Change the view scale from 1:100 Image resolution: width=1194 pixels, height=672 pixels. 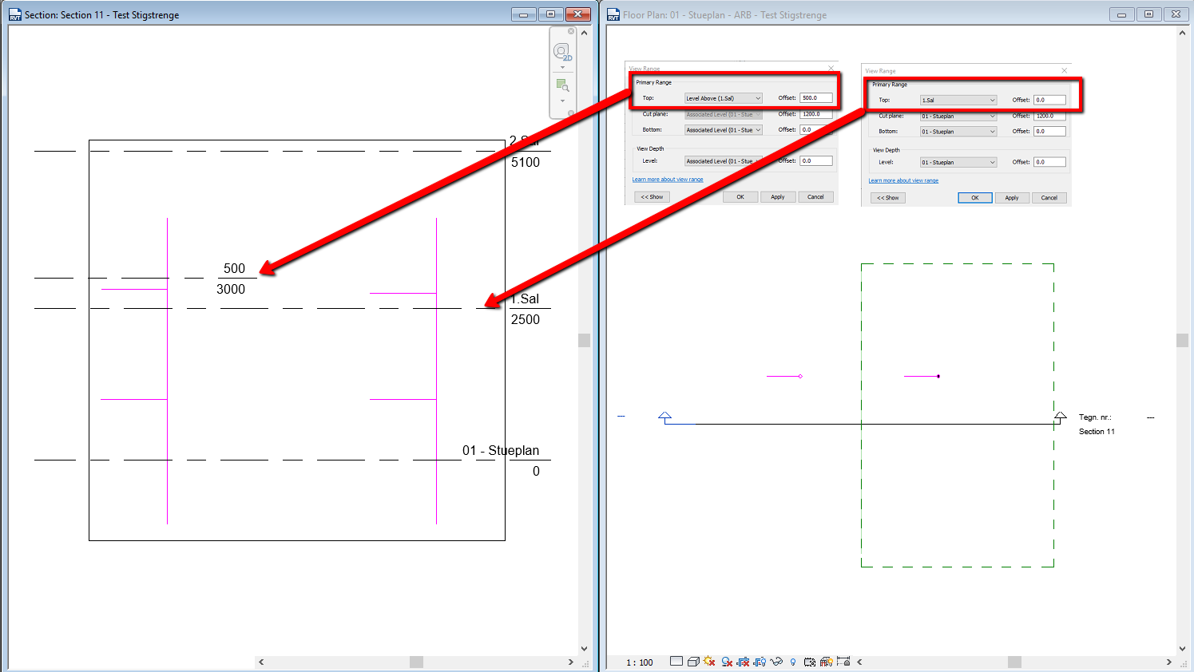point(639,662)
